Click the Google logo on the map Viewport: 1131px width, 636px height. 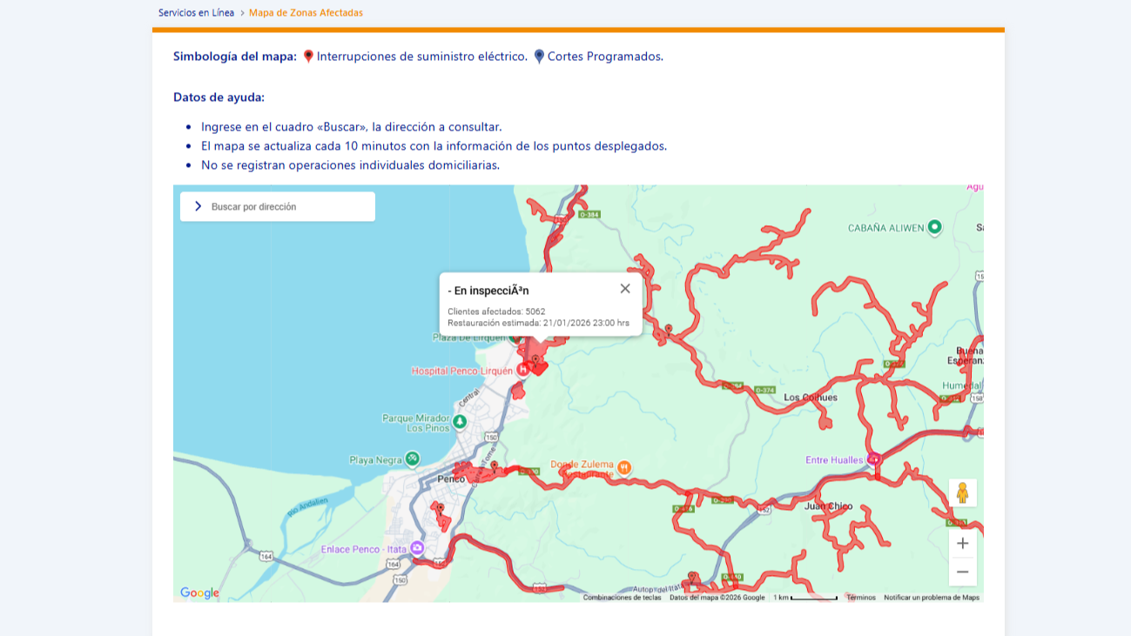199,592
